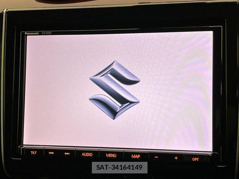Tap the TILT button

point(34,153)
